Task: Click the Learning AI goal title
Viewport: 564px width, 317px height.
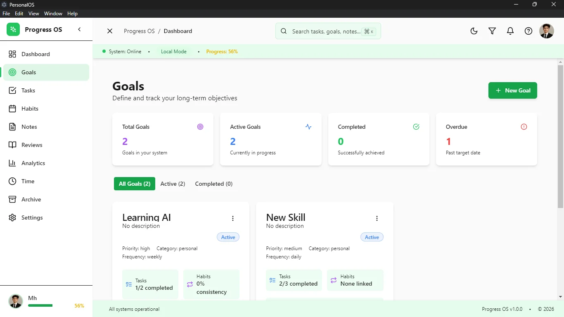Action: tap(147, 218)
